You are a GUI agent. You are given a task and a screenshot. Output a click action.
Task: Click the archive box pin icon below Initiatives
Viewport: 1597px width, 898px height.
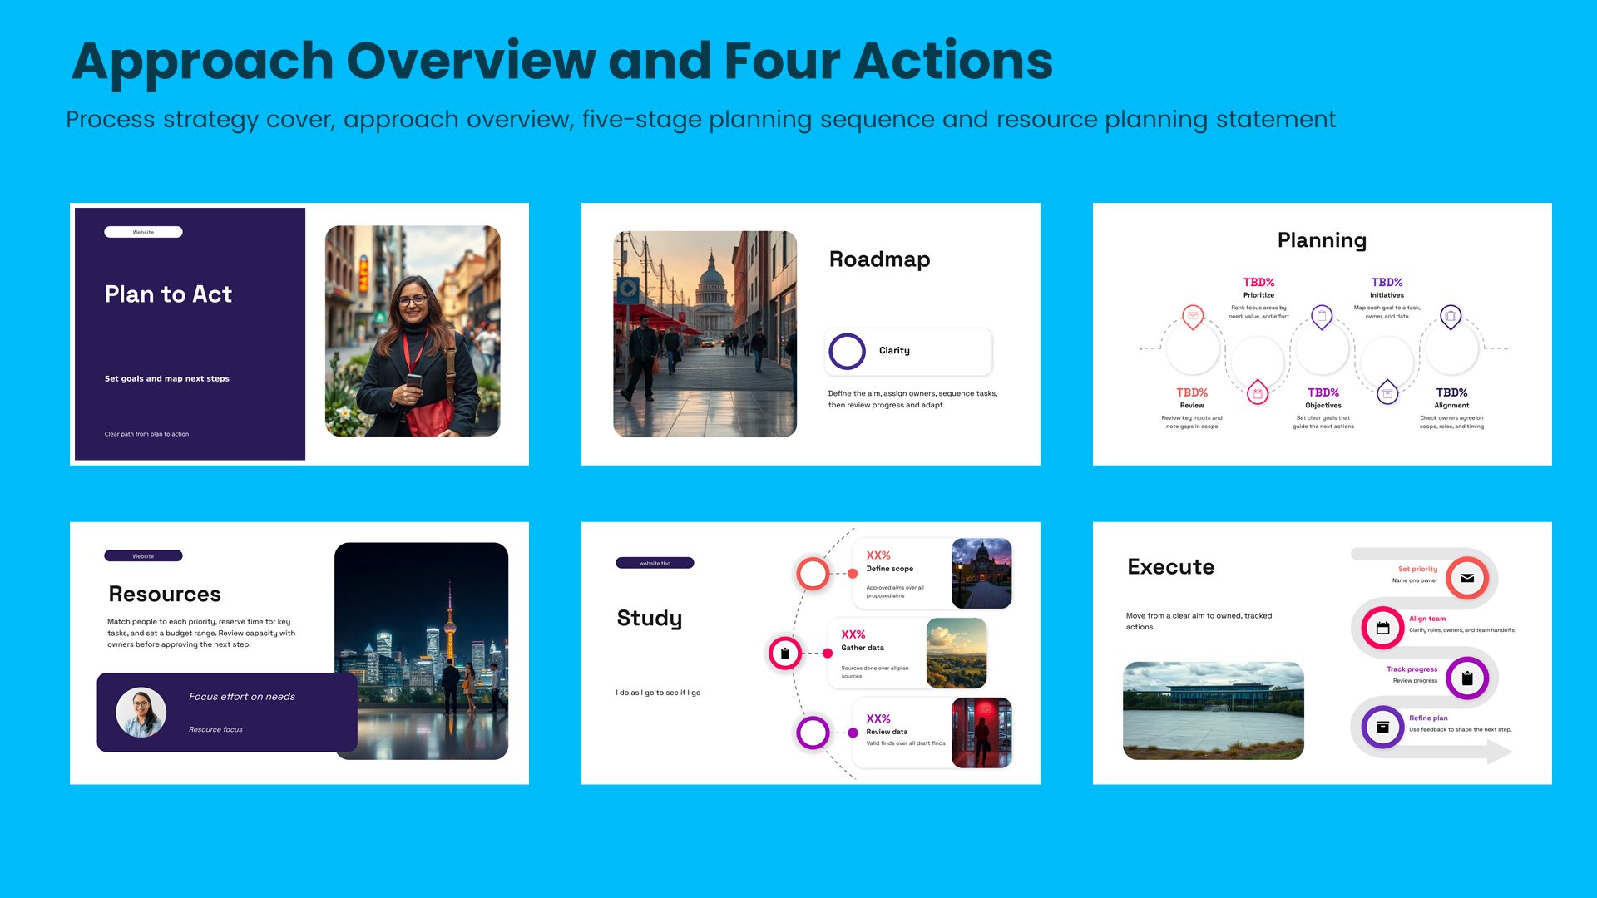click(x=1387, y=392)
